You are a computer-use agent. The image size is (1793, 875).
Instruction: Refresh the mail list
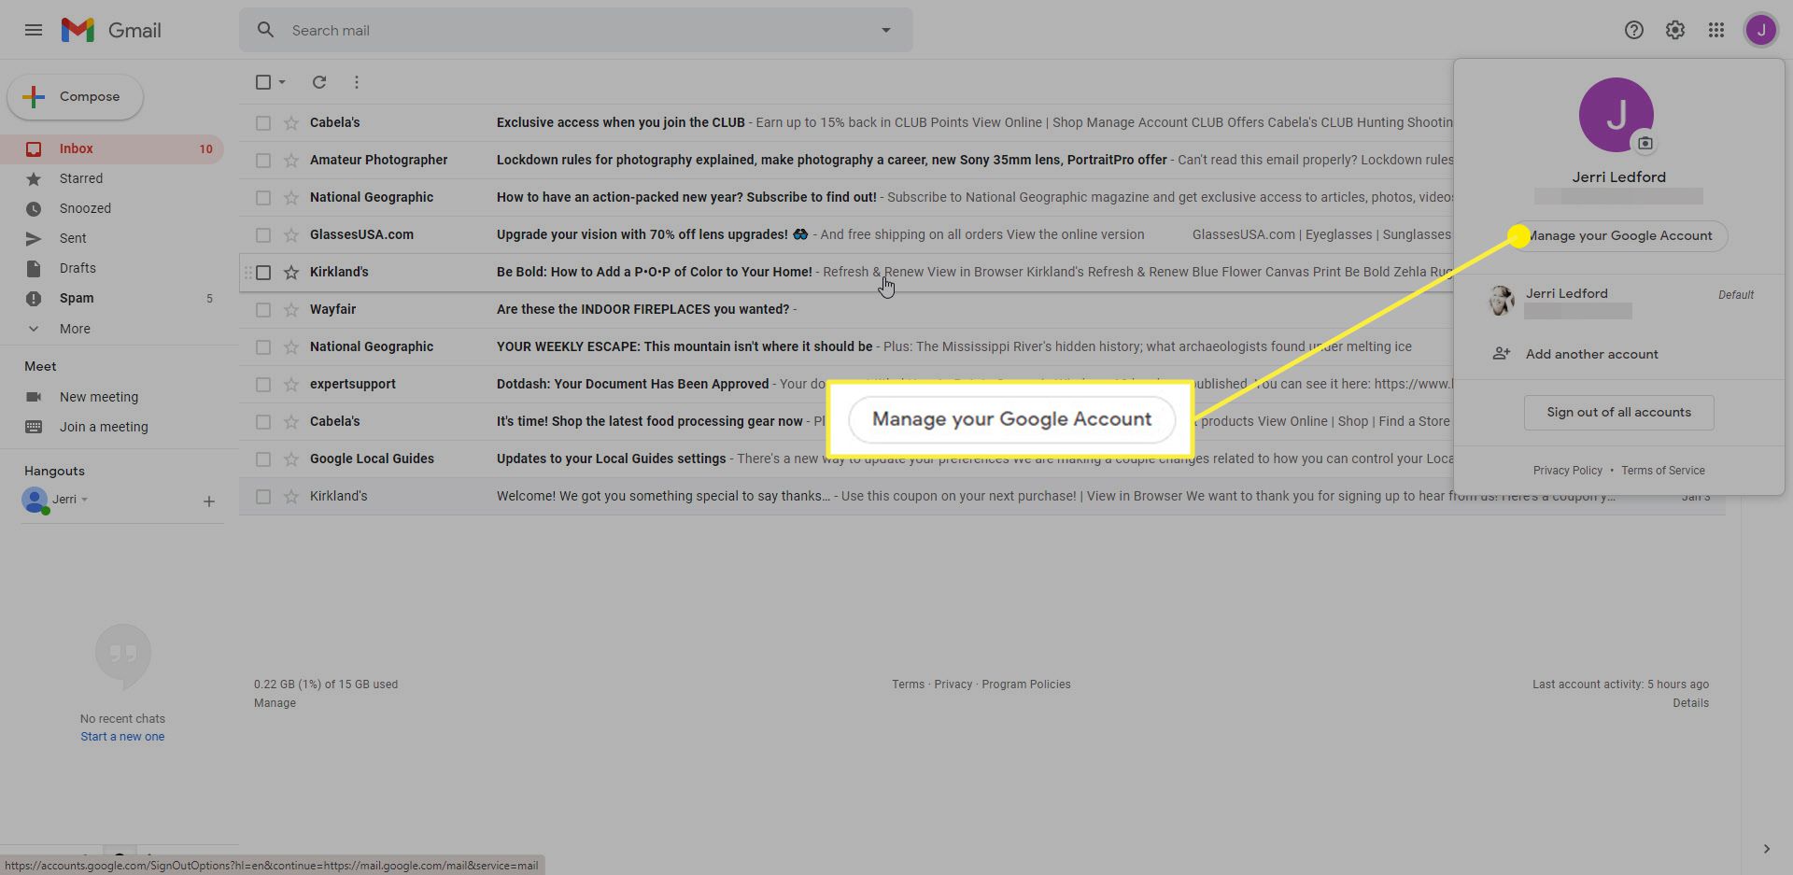pyautogui.click(x=319, y=82)
